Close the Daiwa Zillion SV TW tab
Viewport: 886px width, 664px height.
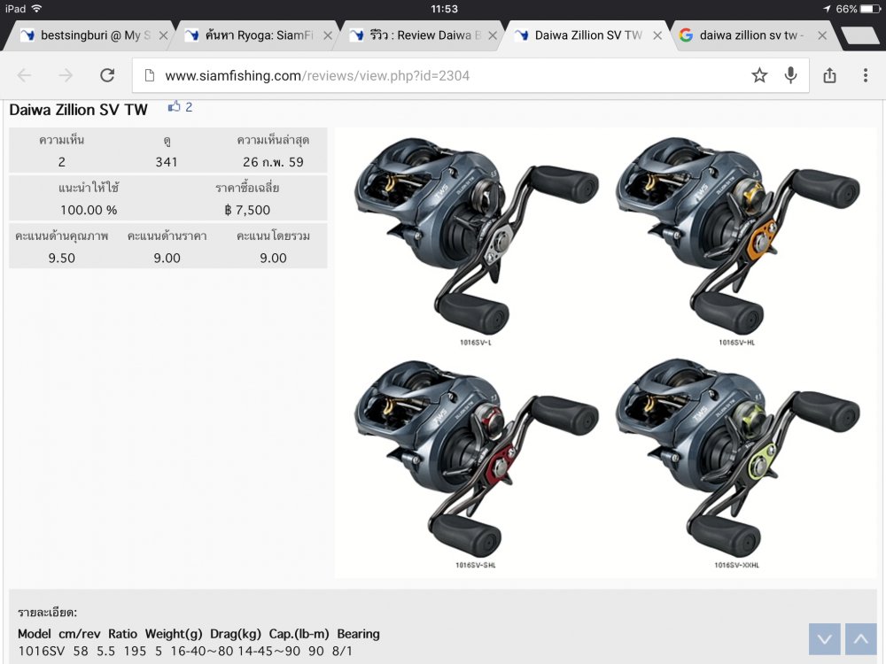pos(657,35)
